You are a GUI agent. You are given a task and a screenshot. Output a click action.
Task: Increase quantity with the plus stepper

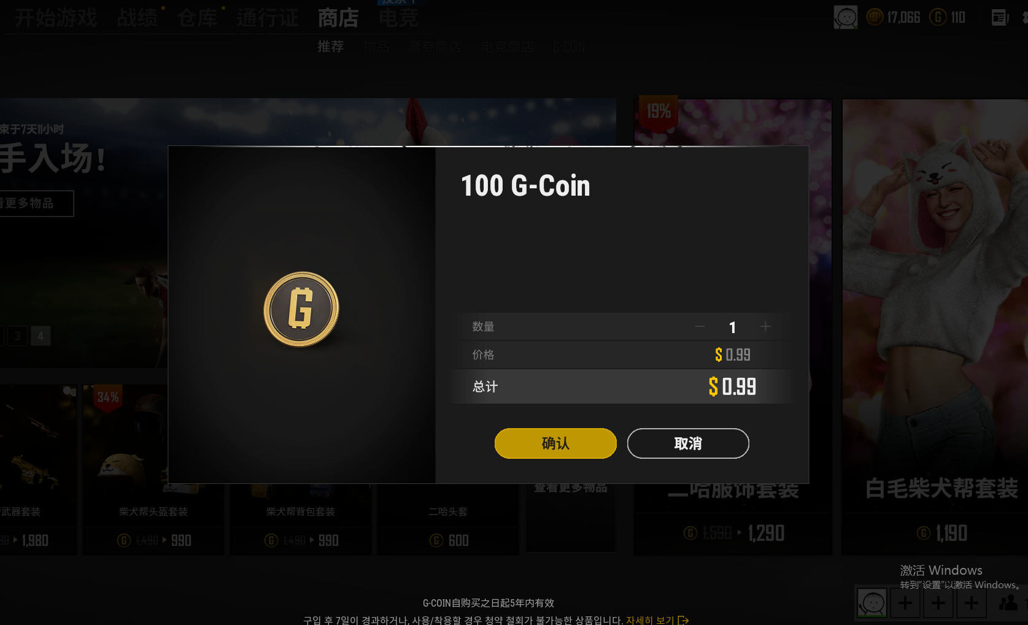click(x=765, y=327)
